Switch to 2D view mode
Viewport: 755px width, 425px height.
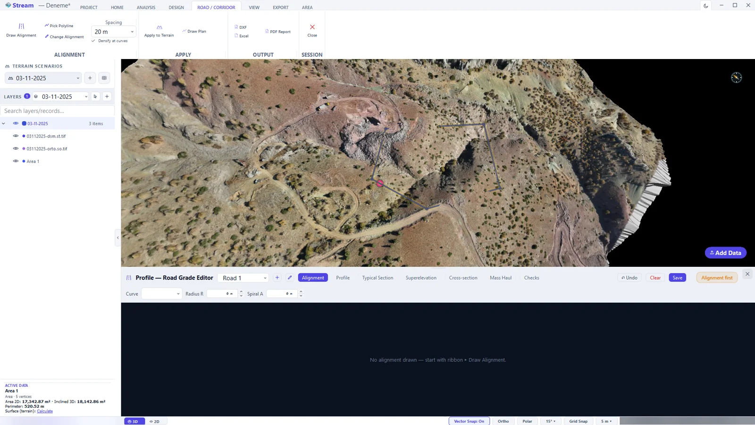click(x=155, y=421)
